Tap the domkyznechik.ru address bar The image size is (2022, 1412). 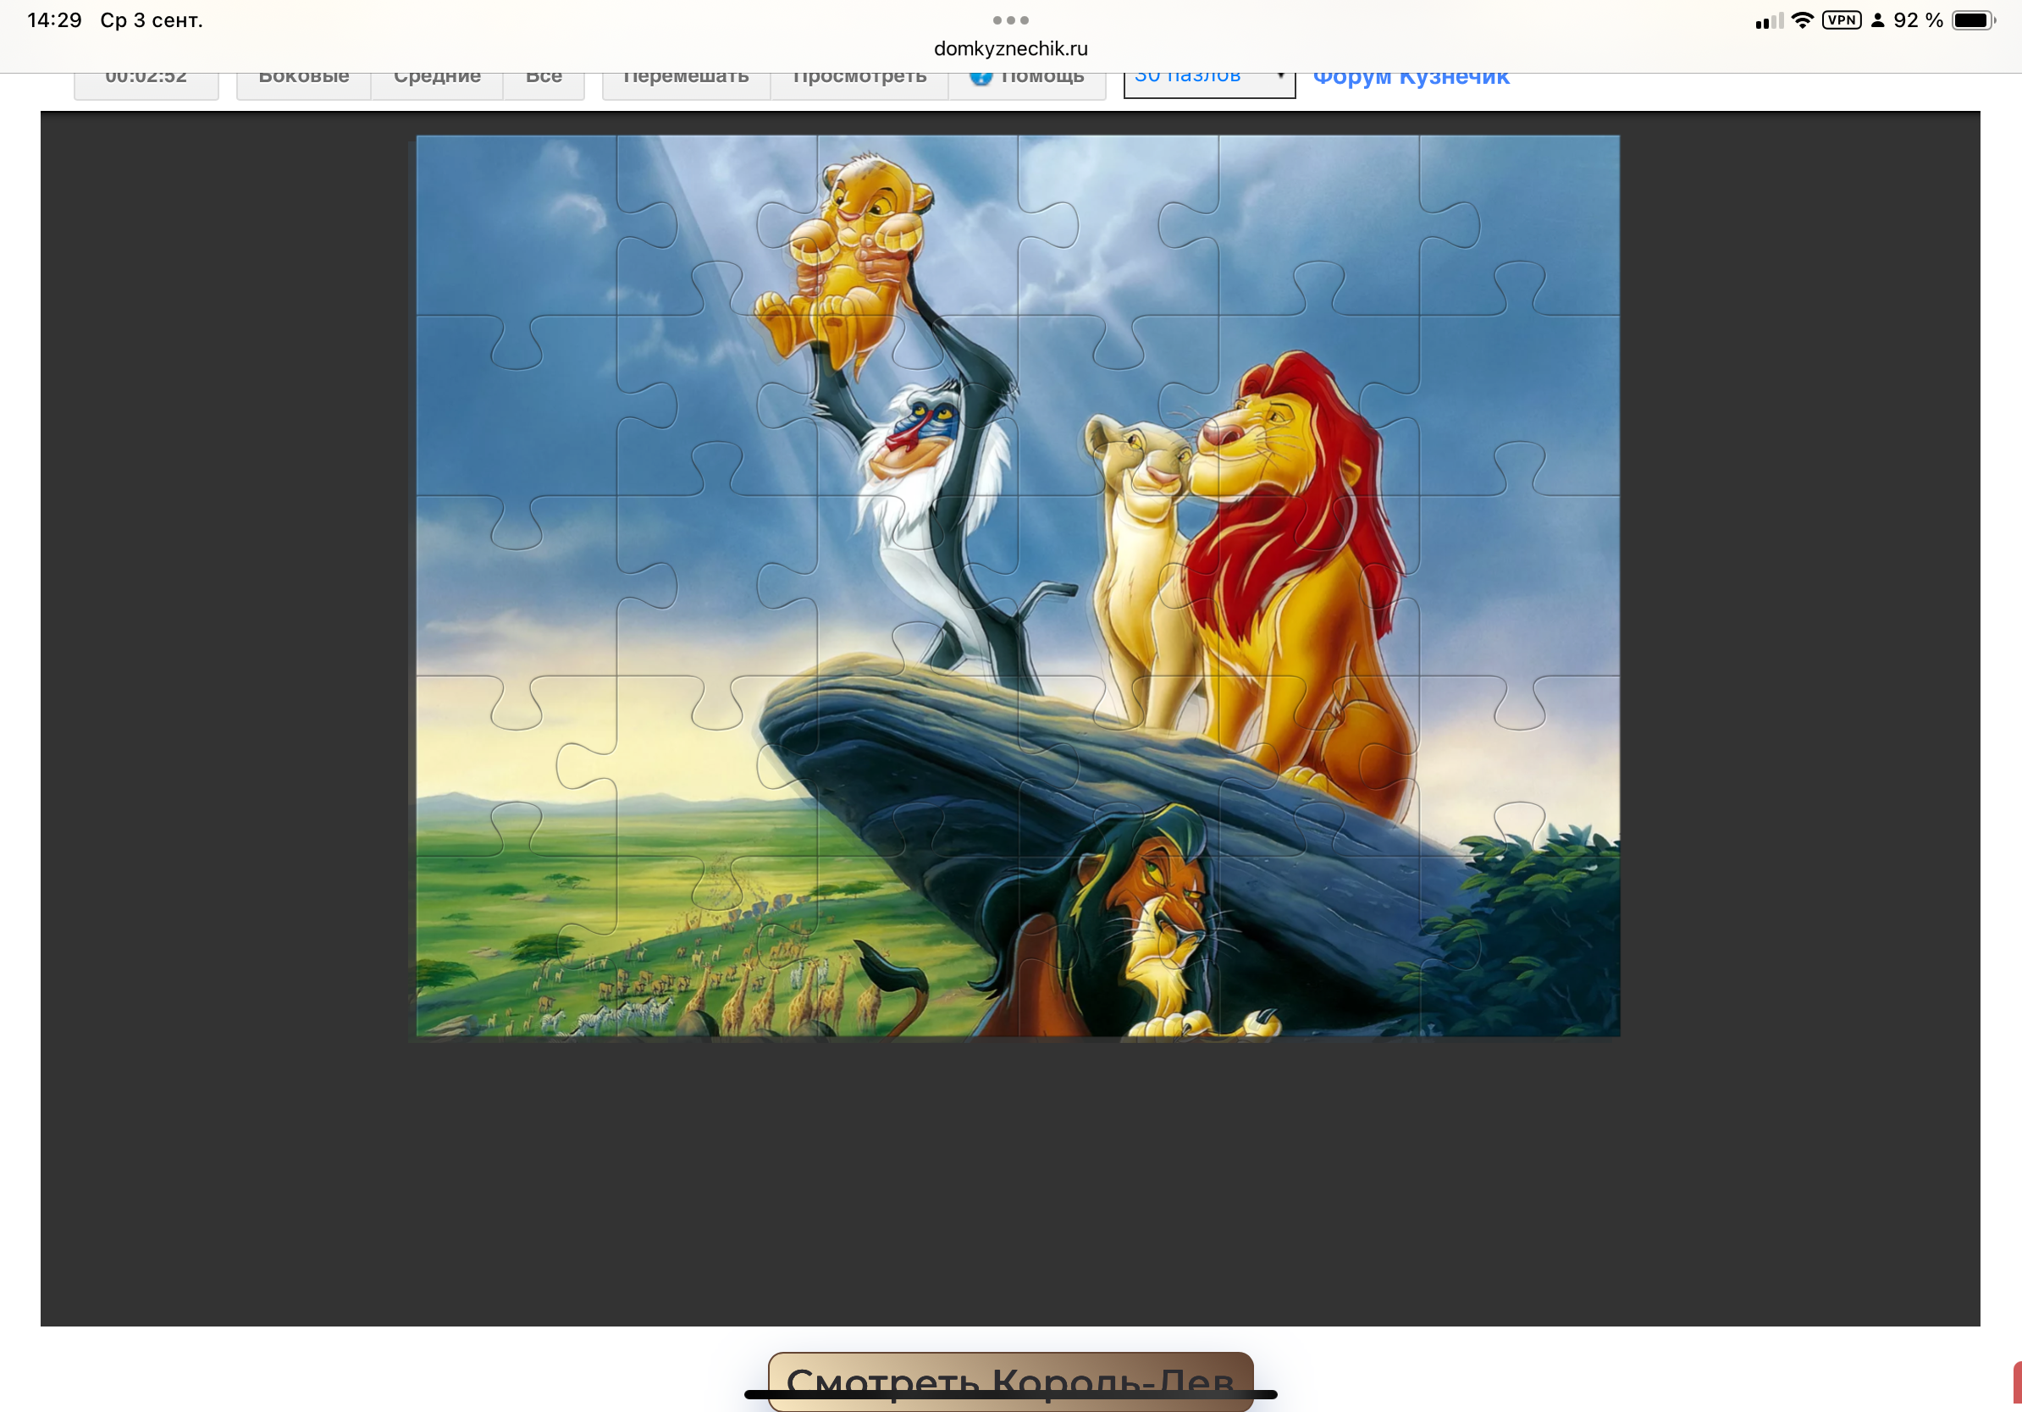1010,48
